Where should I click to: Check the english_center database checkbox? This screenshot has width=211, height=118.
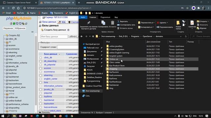click(41, 79)
